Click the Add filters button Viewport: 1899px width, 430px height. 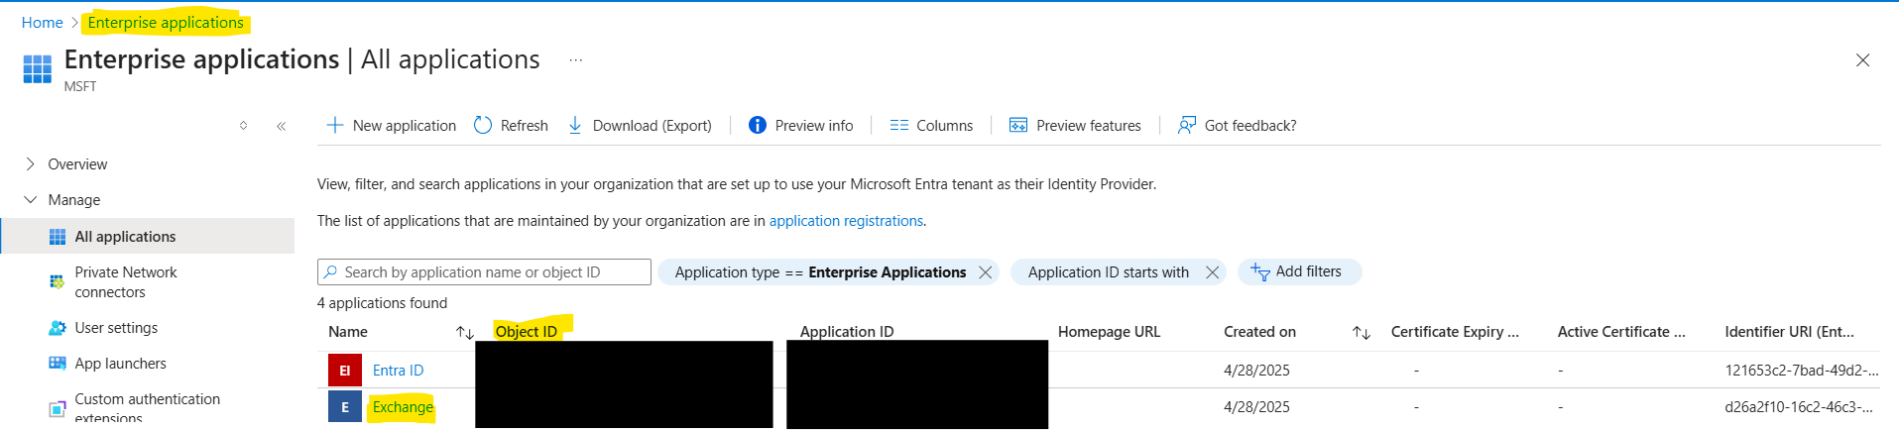coord(1298,271)
